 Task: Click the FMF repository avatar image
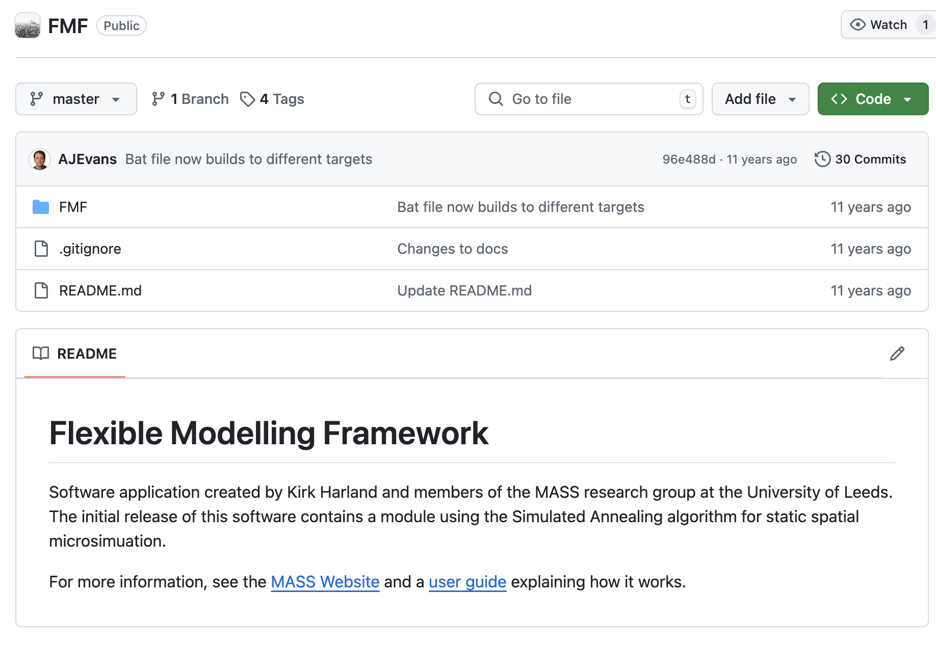coord(28,25)
